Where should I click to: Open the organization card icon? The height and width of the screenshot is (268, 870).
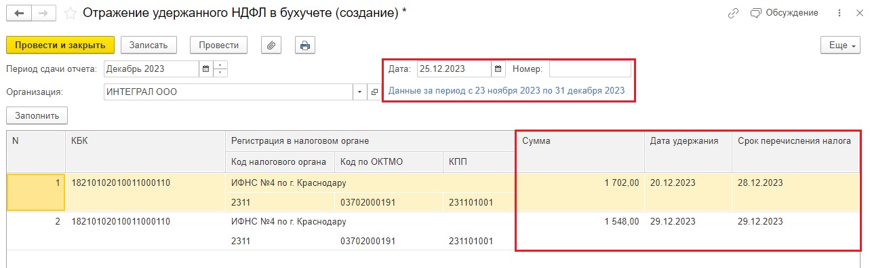tap(374, 92)
